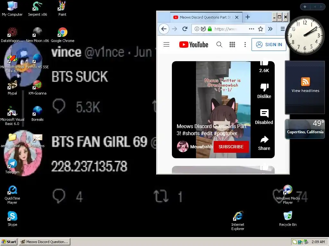Open the Cupertino, California weather gadget

(305, 129)
